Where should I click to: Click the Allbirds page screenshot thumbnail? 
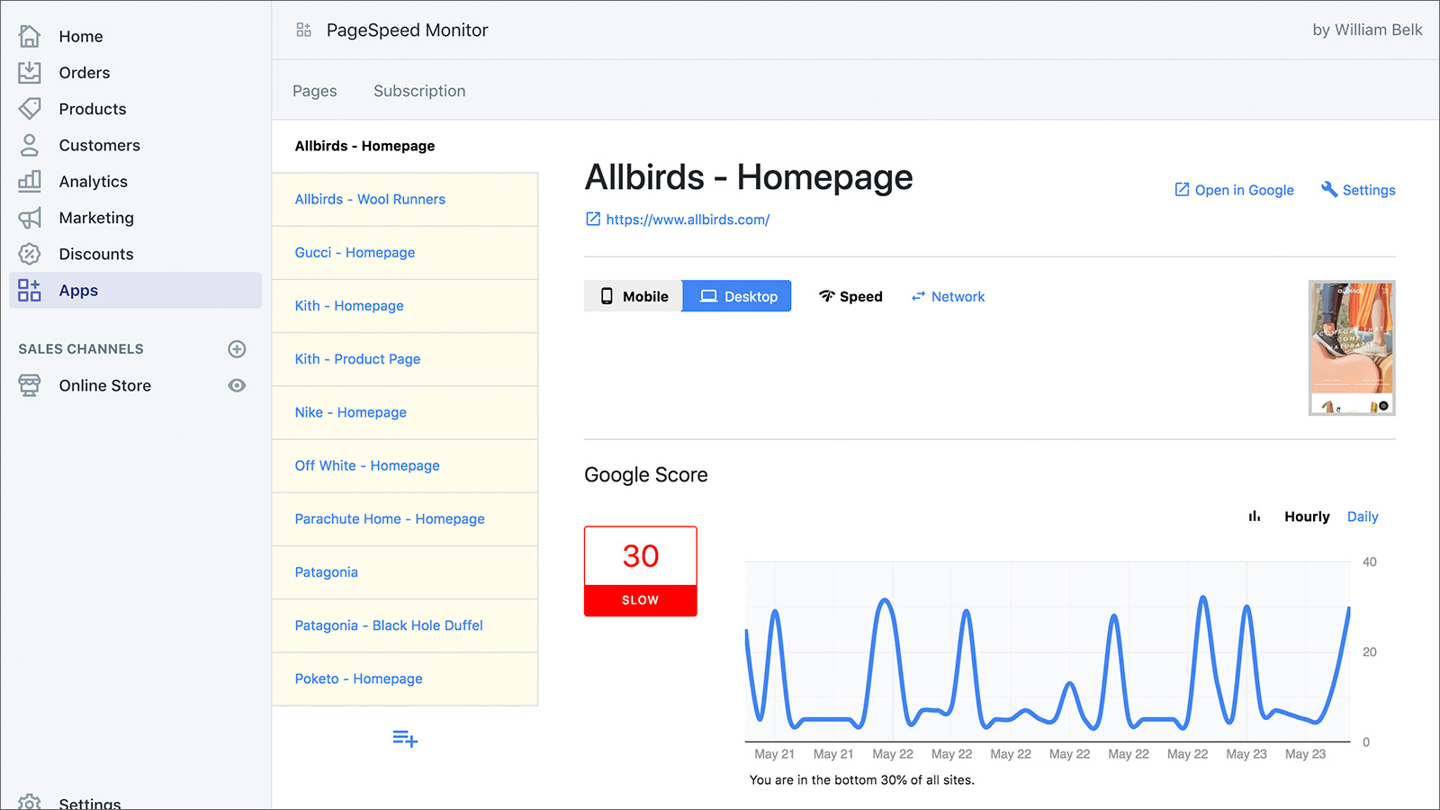pos(1351,347)
